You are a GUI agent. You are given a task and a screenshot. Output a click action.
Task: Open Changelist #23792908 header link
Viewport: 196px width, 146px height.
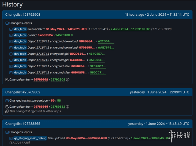pos(23,15)
